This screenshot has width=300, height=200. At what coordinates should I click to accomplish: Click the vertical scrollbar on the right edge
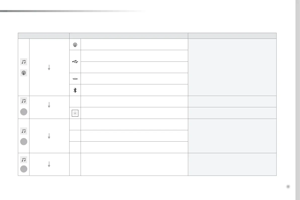tap(297, 100)
